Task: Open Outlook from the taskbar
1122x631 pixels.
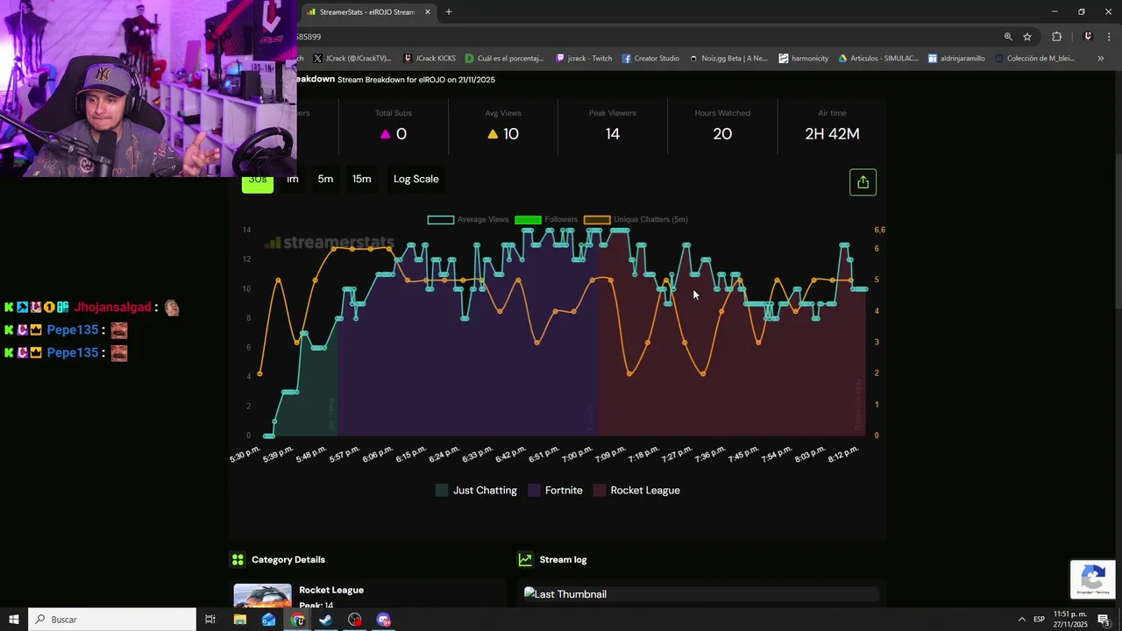Action: 268,620
